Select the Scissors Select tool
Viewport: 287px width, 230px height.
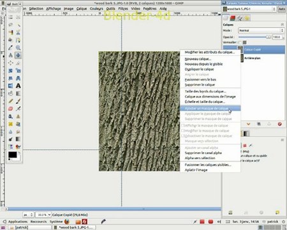tap(18, 33)
